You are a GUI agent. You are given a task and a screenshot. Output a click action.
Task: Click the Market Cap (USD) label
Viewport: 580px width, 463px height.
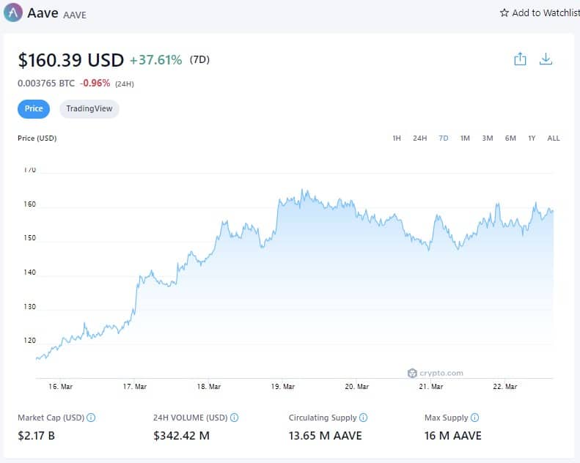[51, 418]
